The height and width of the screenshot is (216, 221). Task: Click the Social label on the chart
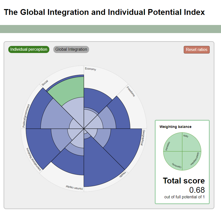tap(45, 83)
